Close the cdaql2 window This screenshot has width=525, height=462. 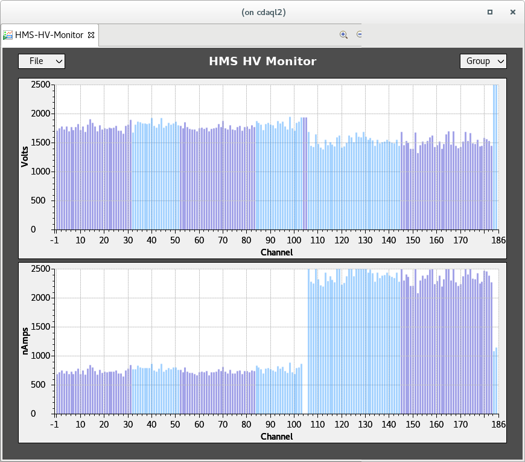[513, 11]
